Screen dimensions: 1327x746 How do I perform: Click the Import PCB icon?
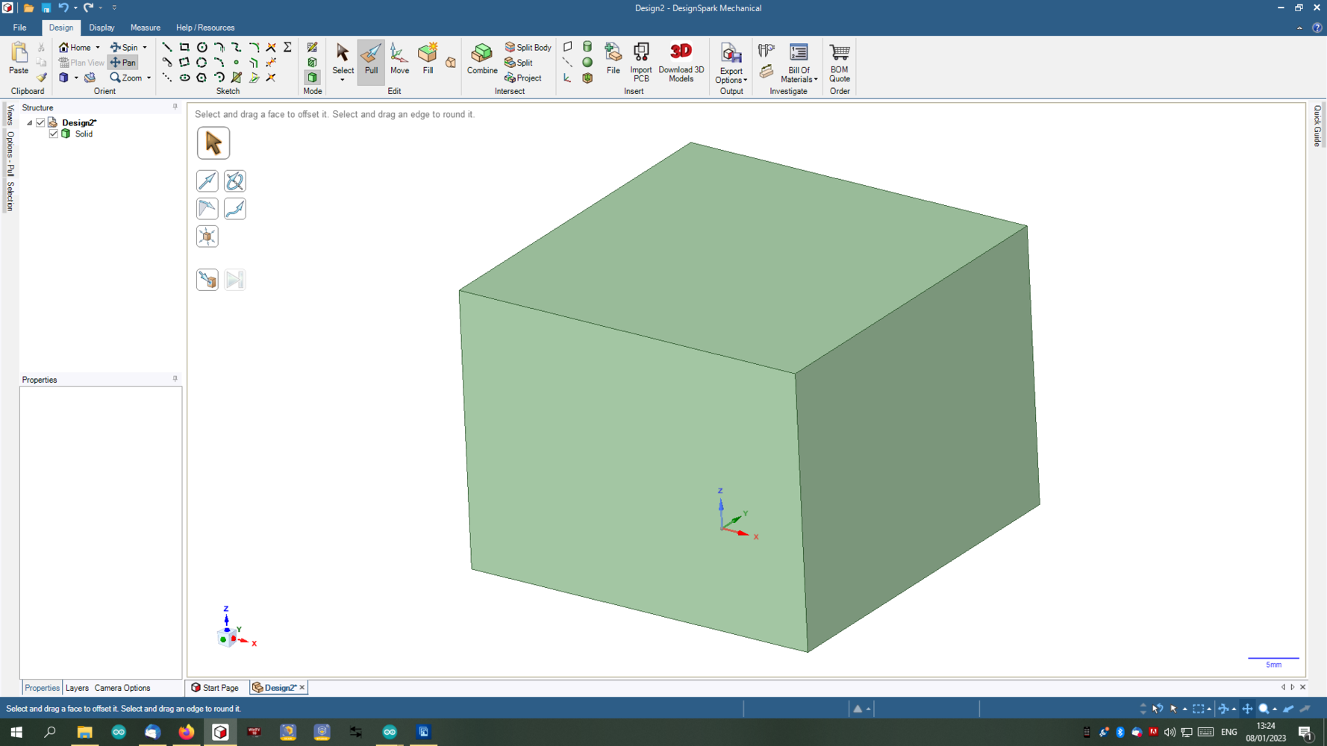(x=640, y=61)
